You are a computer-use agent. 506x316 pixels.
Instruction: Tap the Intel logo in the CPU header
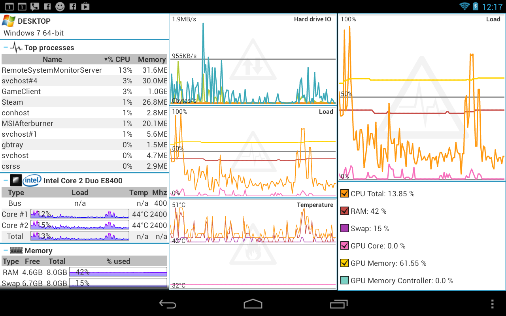32,181
